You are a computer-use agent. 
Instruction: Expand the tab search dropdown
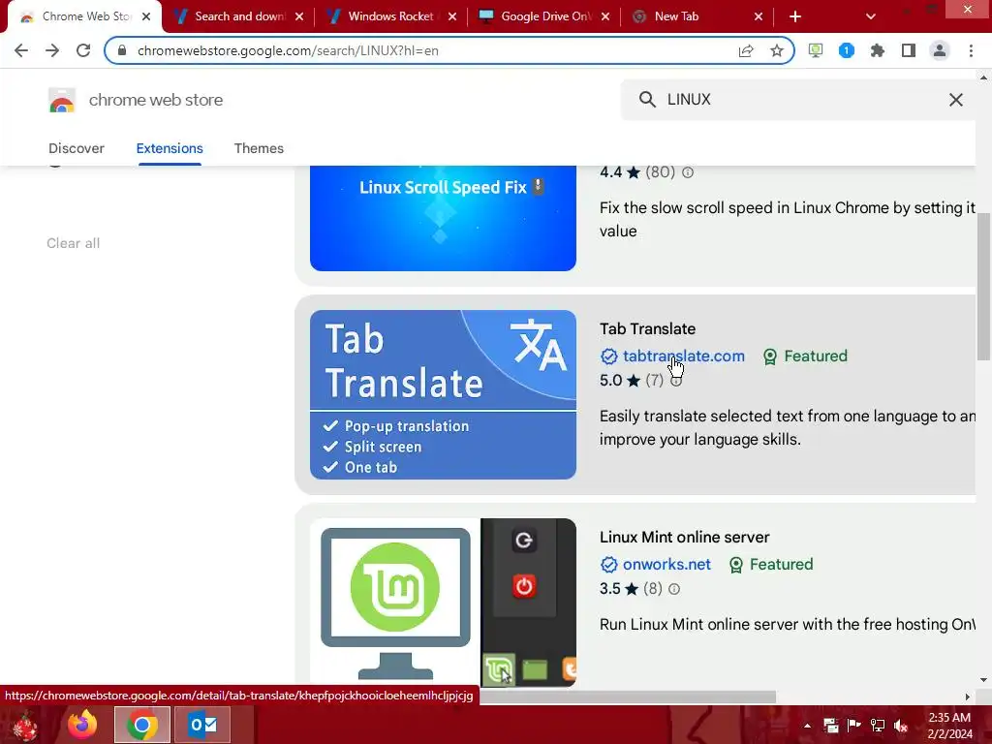[871, 16]
